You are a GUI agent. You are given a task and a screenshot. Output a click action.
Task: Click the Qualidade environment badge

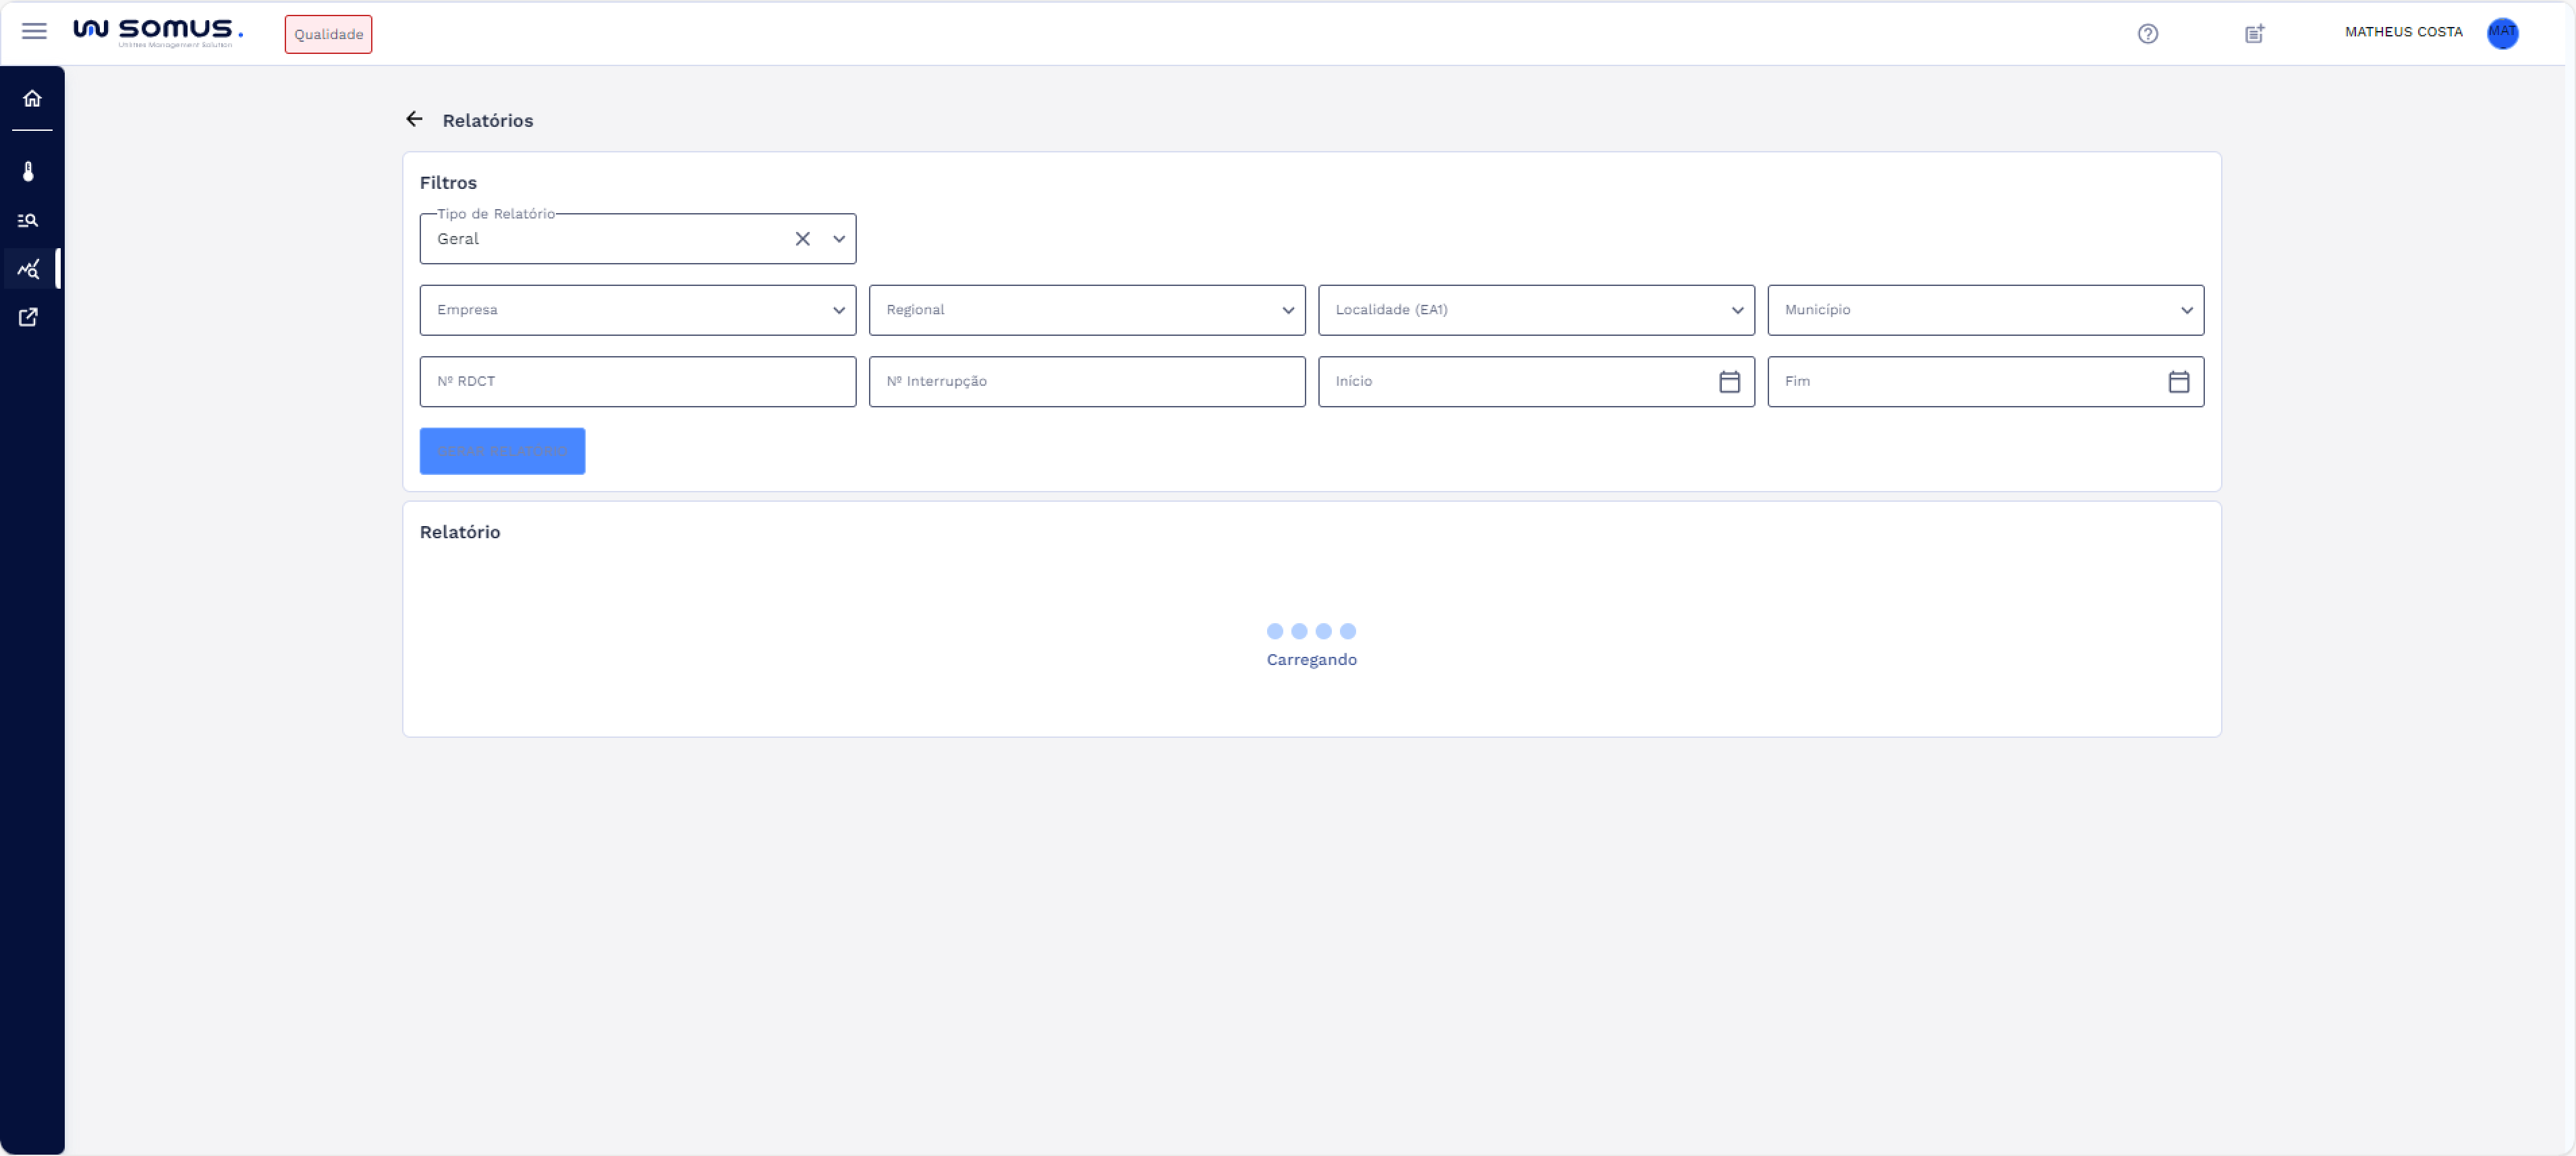[x=328, y=34]
